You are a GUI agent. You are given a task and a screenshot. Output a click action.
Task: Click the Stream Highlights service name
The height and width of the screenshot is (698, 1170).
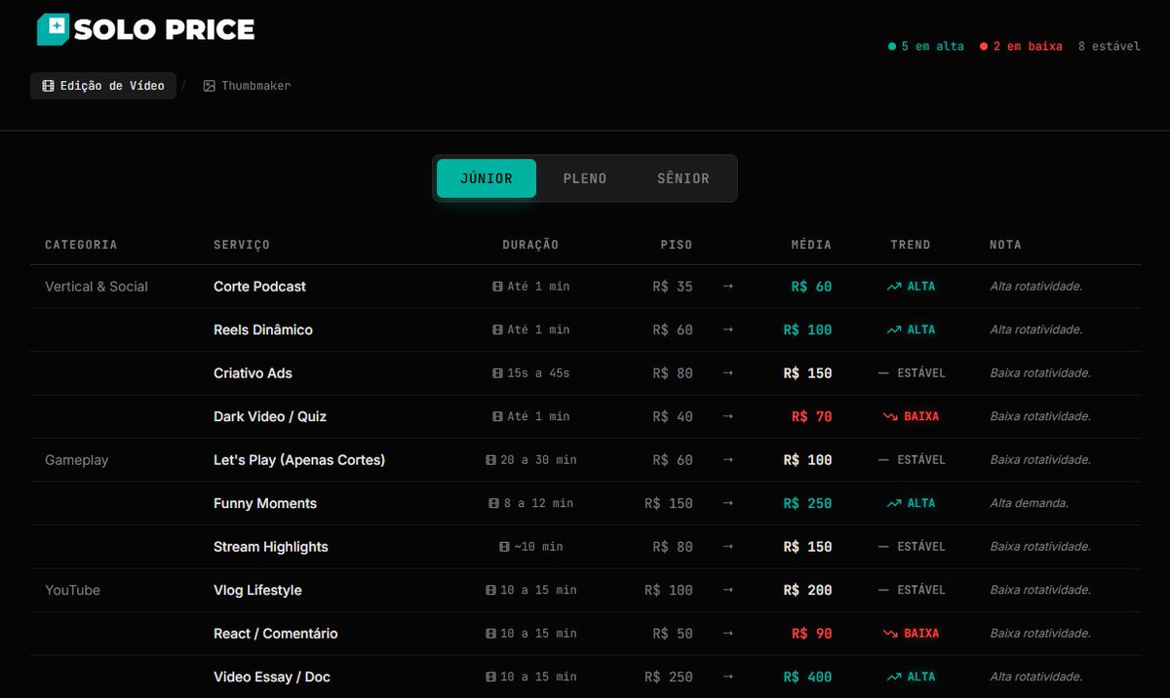click(x=271, y=547)
